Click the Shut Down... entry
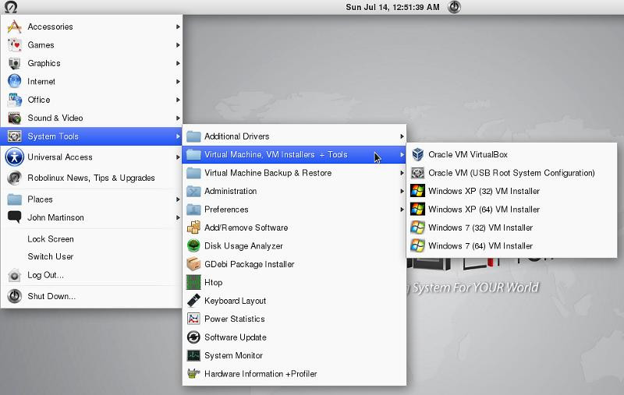The height and width of the screenshot is (395, 624). pyautogui.click(x=91, y=296)
